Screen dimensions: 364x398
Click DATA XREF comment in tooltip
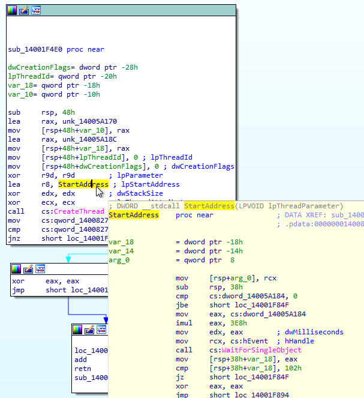pos(320,215)
